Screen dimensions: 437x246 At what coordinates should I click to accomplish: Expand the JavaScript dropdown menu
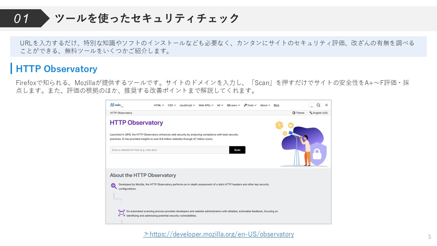187,105
